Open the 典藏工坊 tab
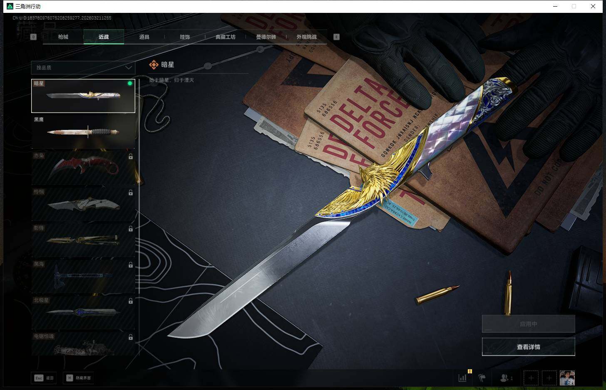606x390 pixels. click(x=225, y=37)
